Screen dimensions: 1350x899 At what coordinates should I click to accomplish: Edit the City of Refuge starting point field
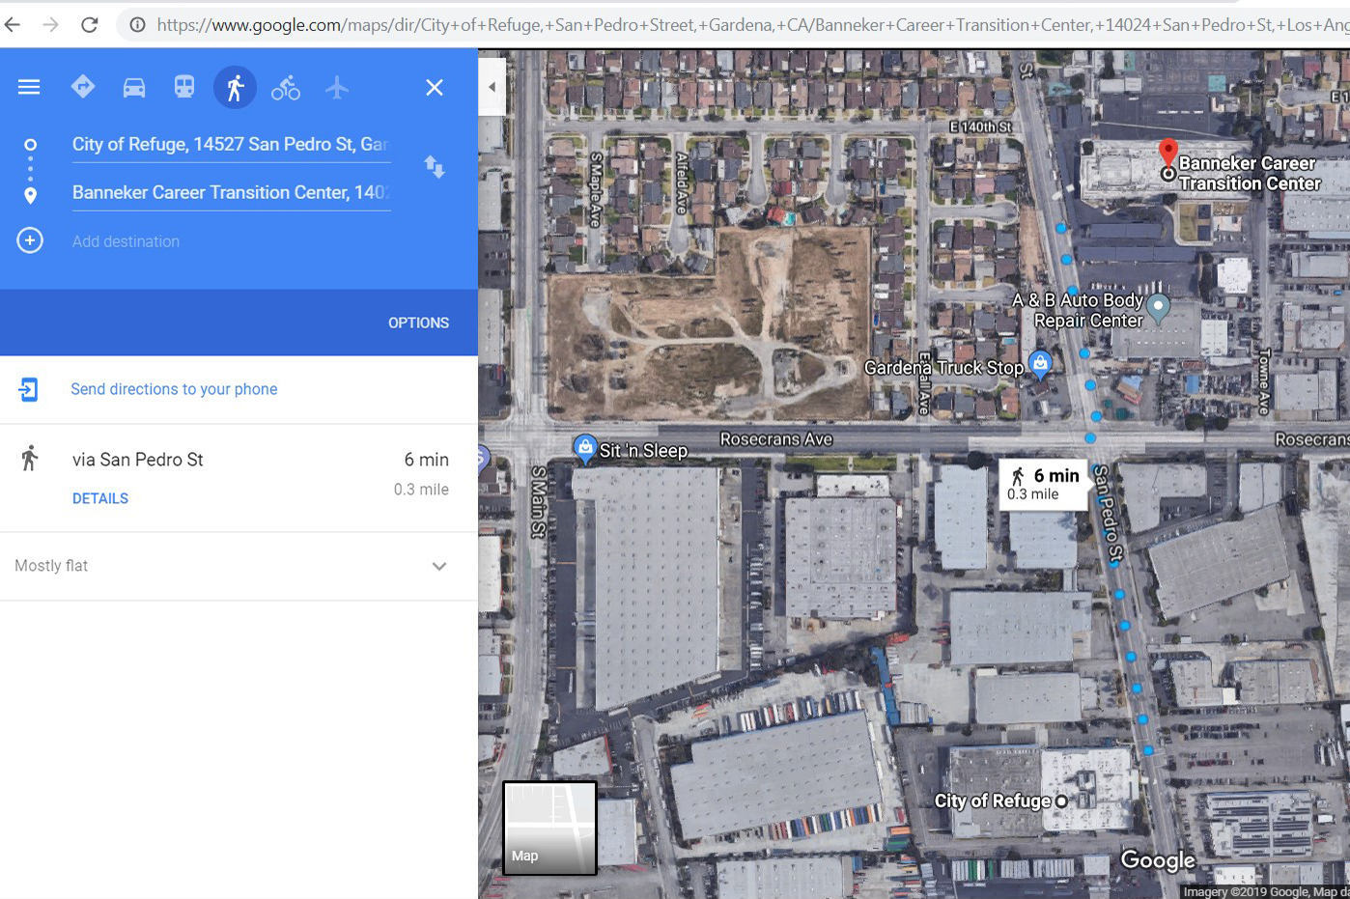pyautogui.click(x=231, y=144)
